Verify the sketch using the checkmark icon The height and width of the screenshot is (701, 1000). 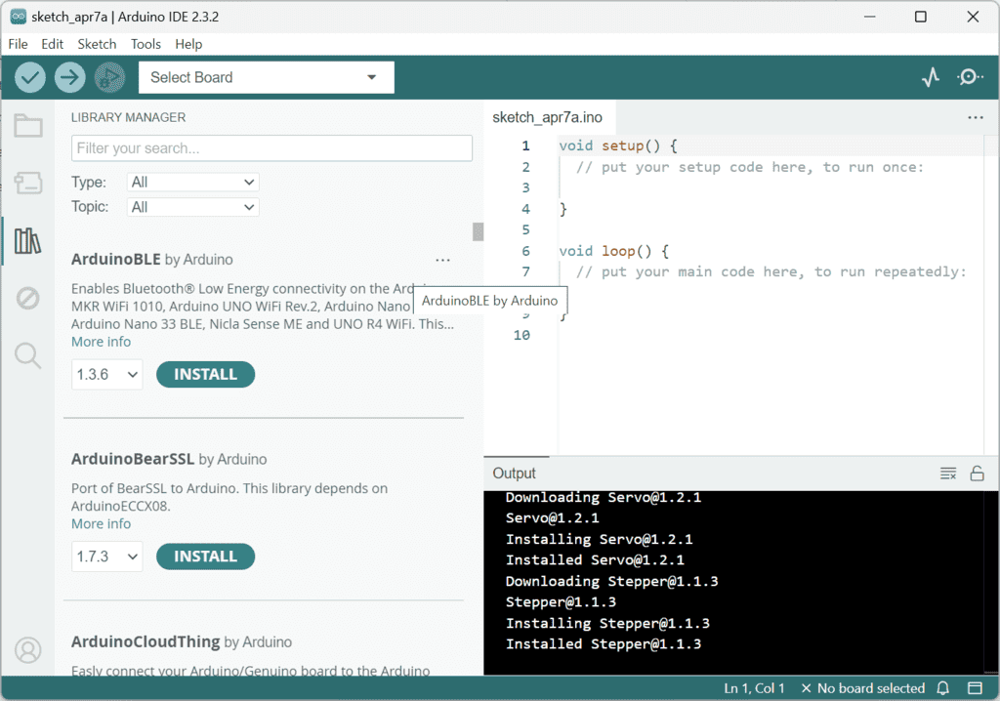29,77
